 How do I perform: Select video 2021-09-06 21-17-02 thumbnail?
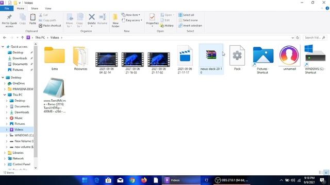point(159,60)
